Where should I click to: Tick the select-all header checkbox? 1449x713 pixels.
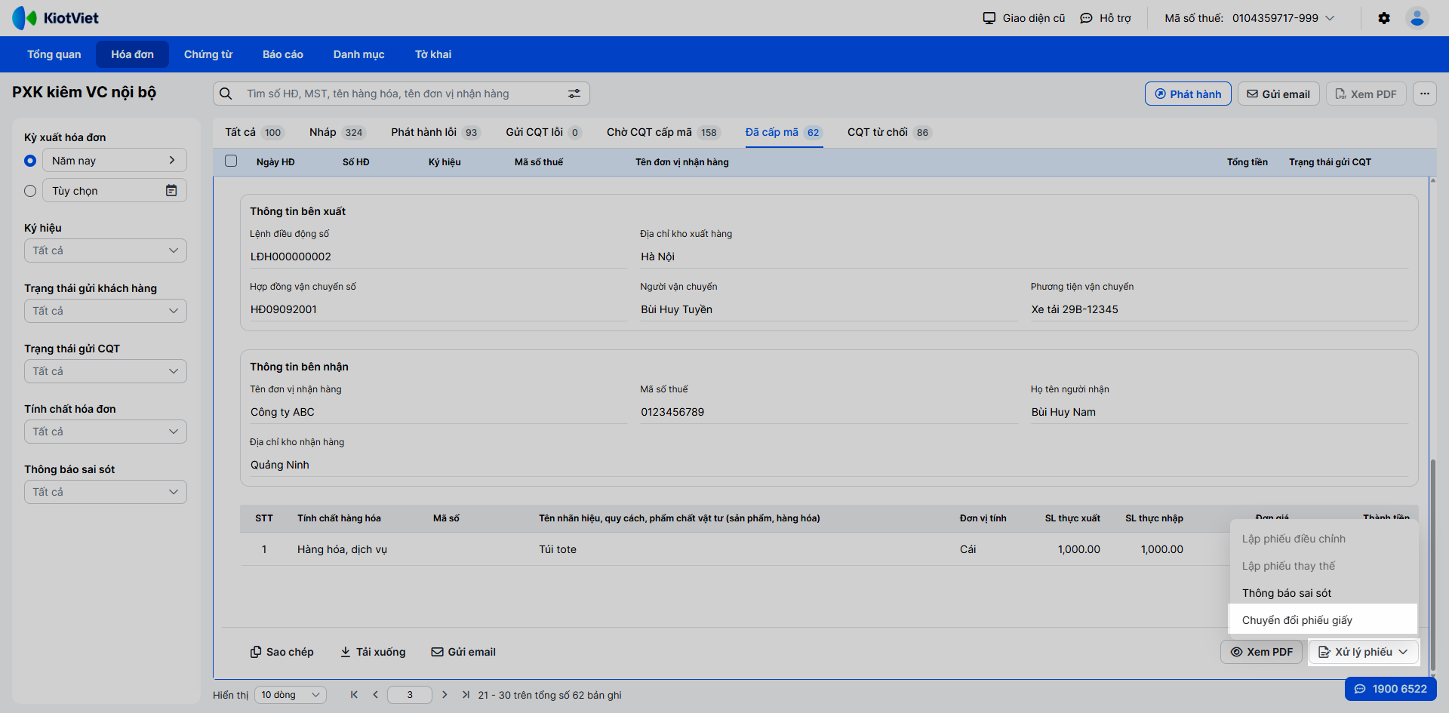point(231,161)
